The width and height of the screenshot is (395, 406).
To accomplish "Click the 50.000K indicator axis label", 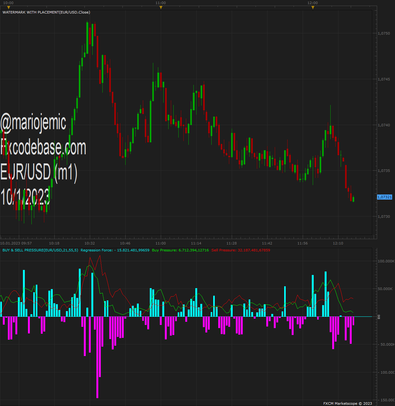I will [x=385, y=289].
